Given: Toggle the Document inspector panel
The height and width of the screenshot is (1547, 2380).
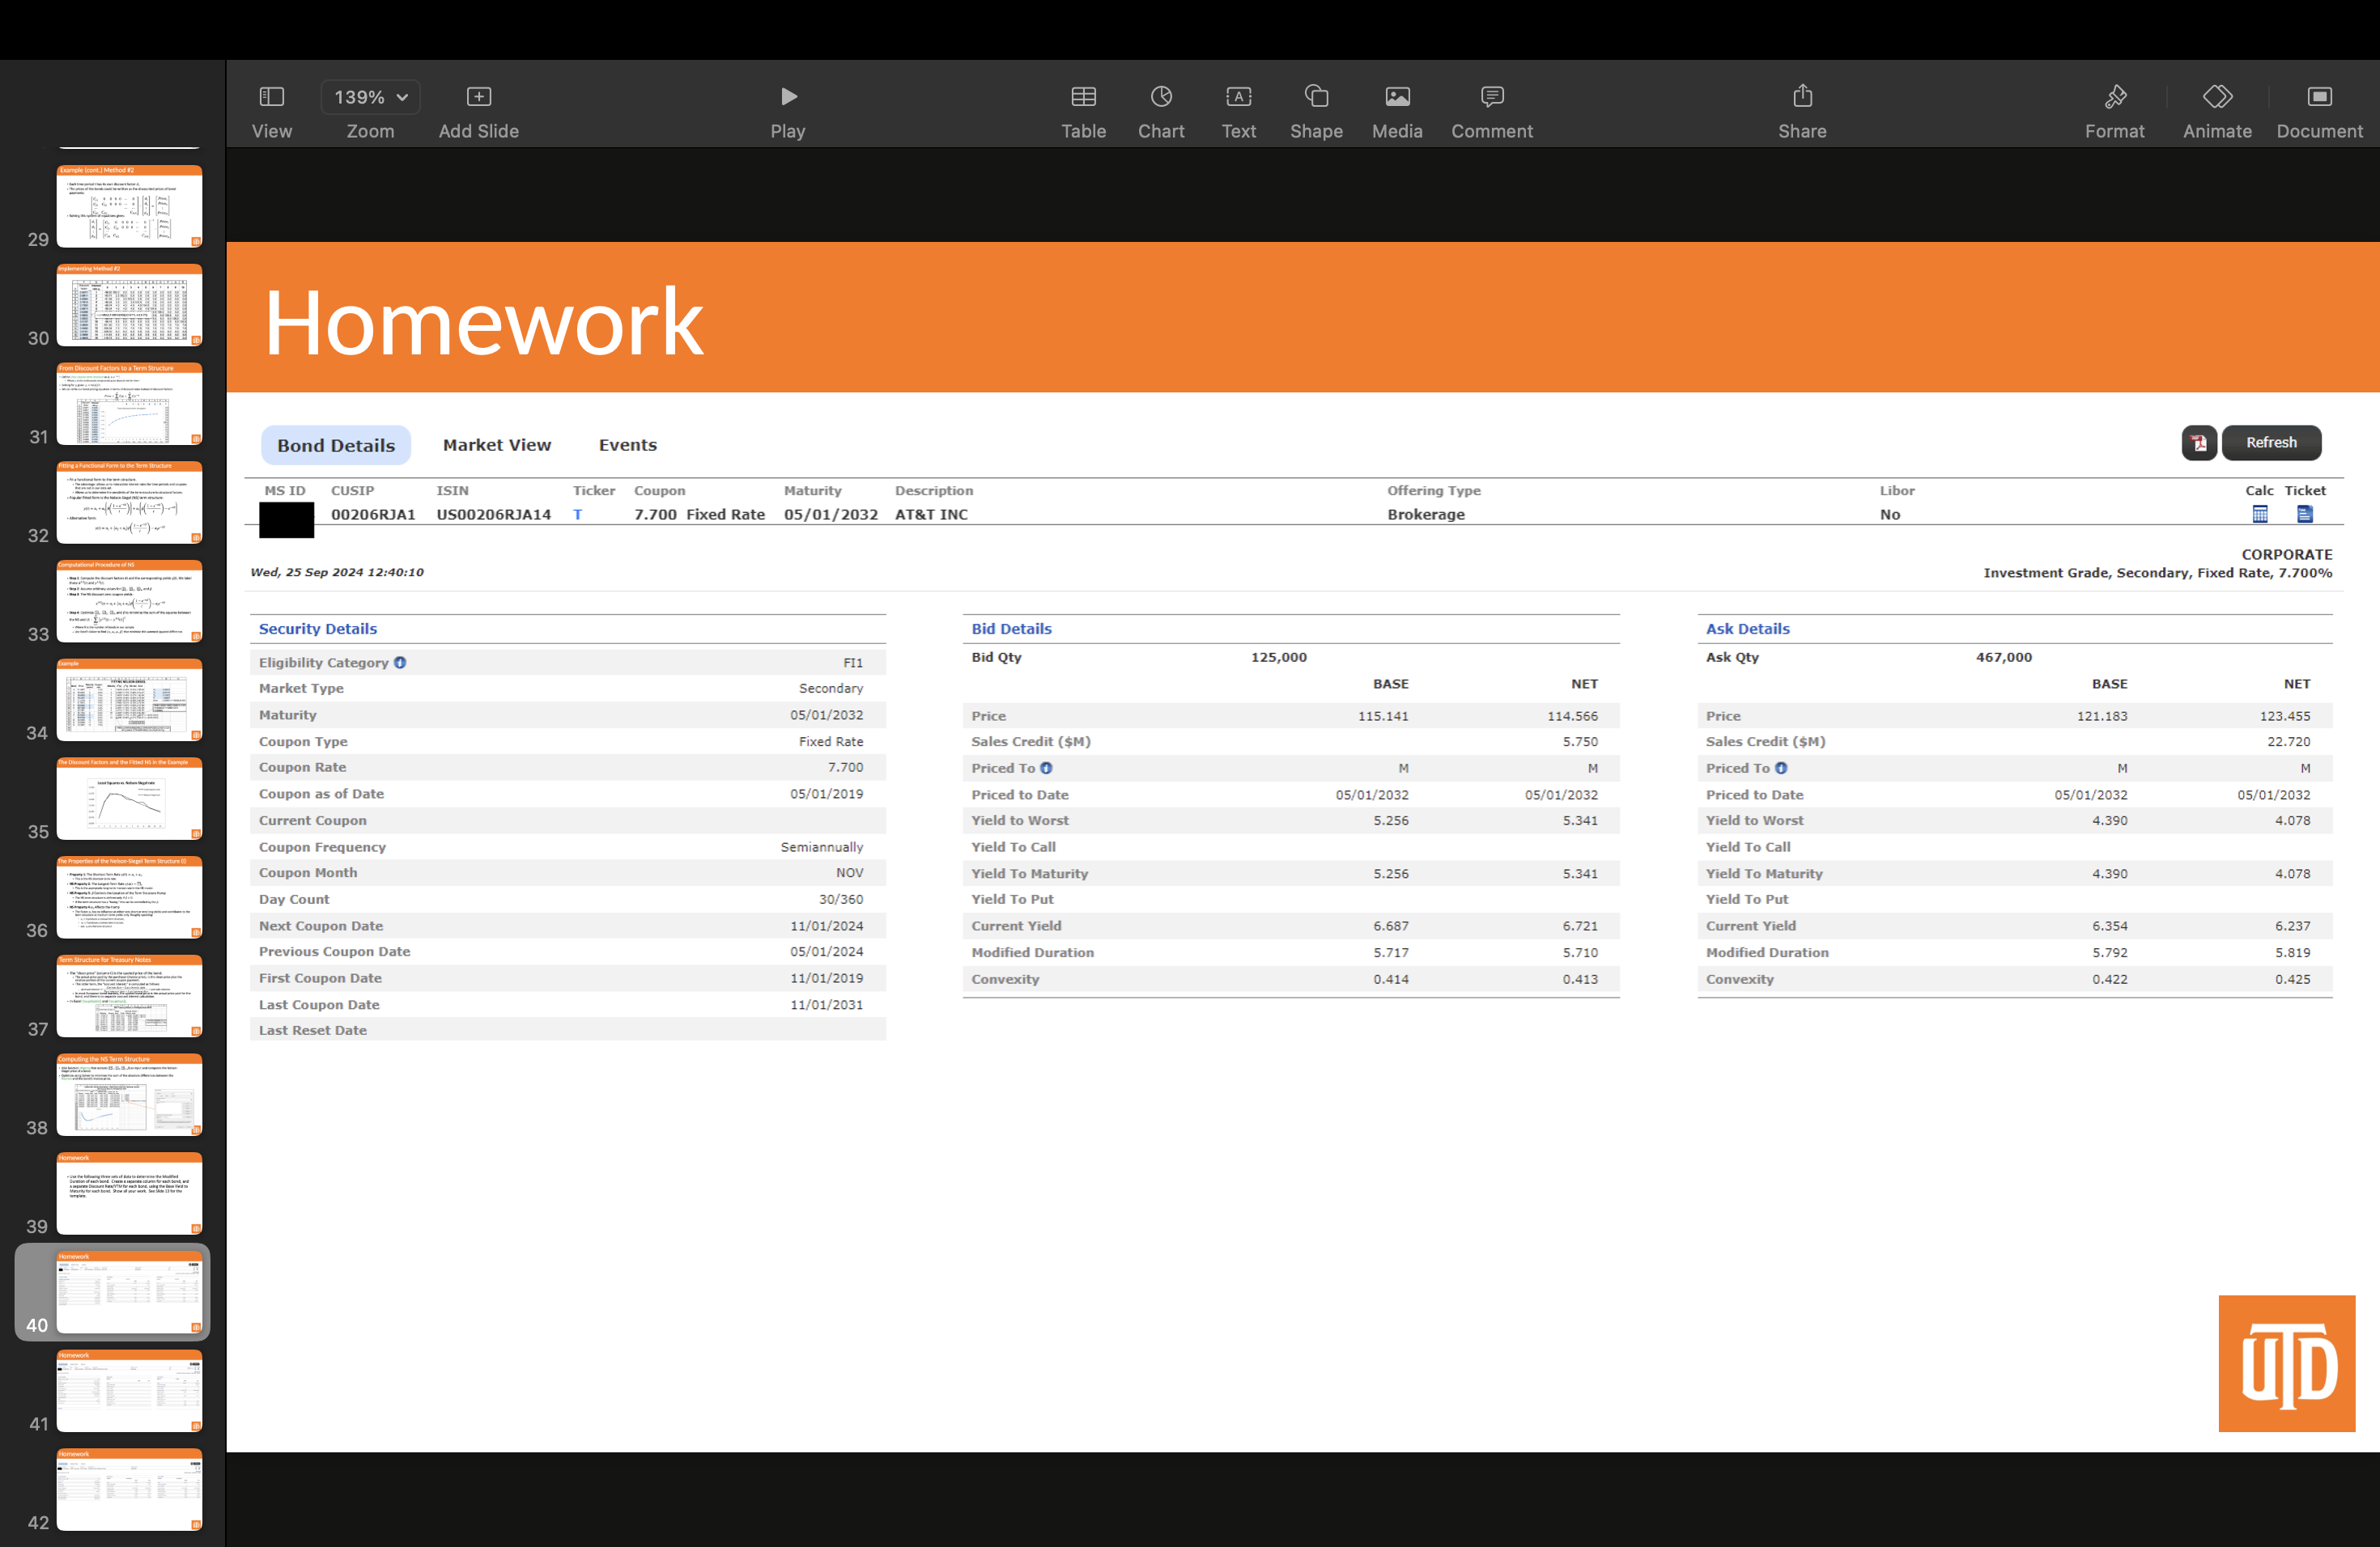Looking at the screenshot, I should (2319, 97).
